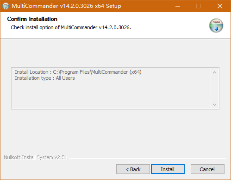Click the 'All Users' value text
This screenshot has width=231, height=180.
click(65, 78)
